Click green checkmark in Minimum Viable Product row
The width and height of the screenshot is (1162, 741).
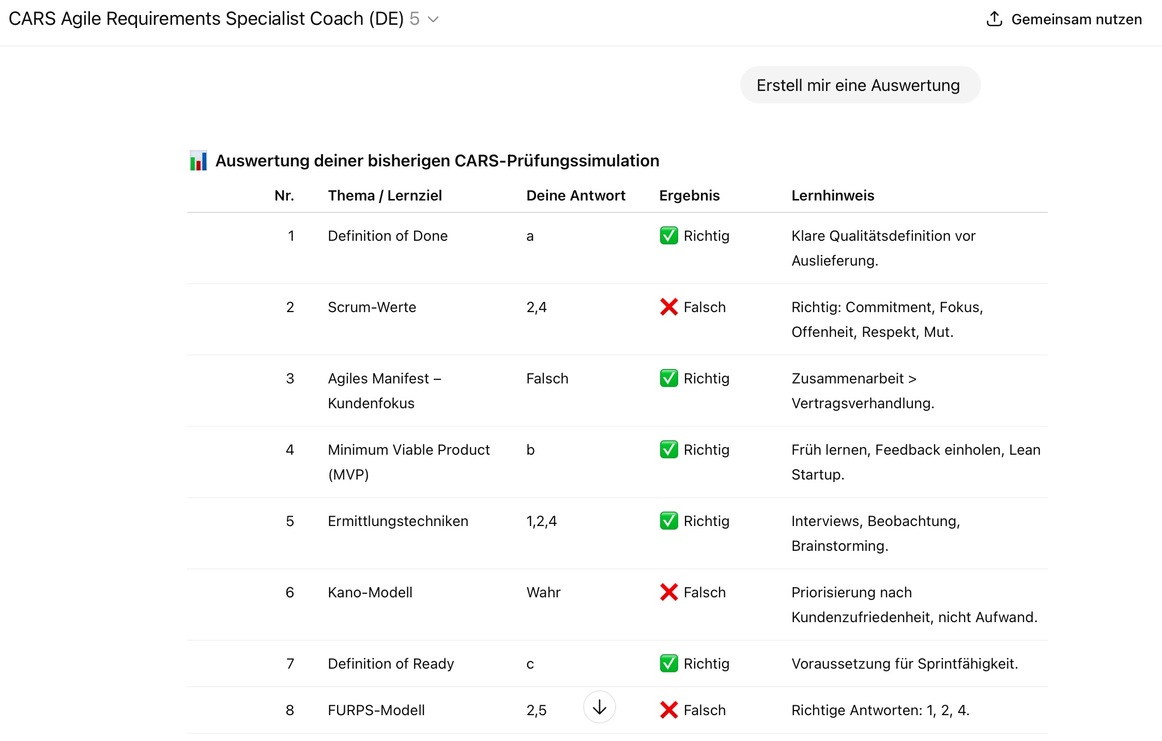coord(669,450)
